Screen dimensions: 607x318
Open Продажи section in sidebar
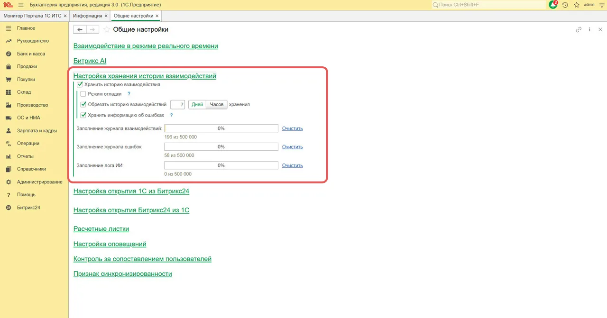pyautogui.click(x=27, y=66)
